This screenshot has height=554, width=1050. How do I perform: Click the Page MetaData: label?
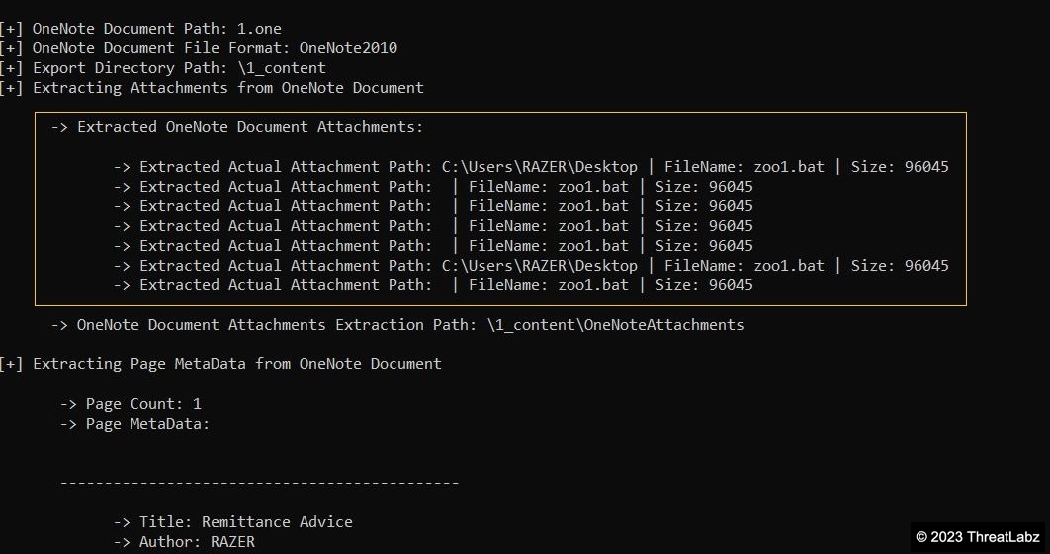134,424
